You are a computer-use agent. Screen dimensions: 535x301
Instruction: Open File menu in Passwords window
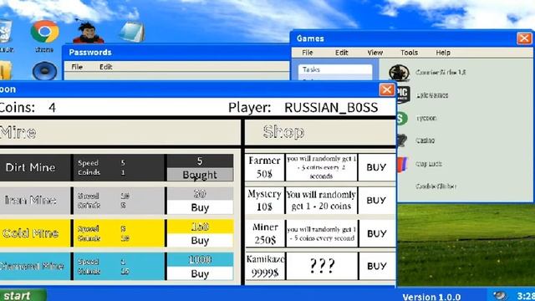click(x=77, y=67)
